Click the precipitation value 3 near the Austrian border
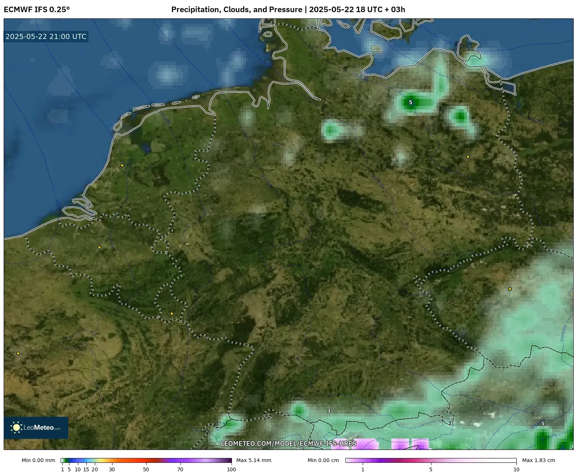Image resolution: width=577 pixels, height=472 pixels. coord(451,423)
